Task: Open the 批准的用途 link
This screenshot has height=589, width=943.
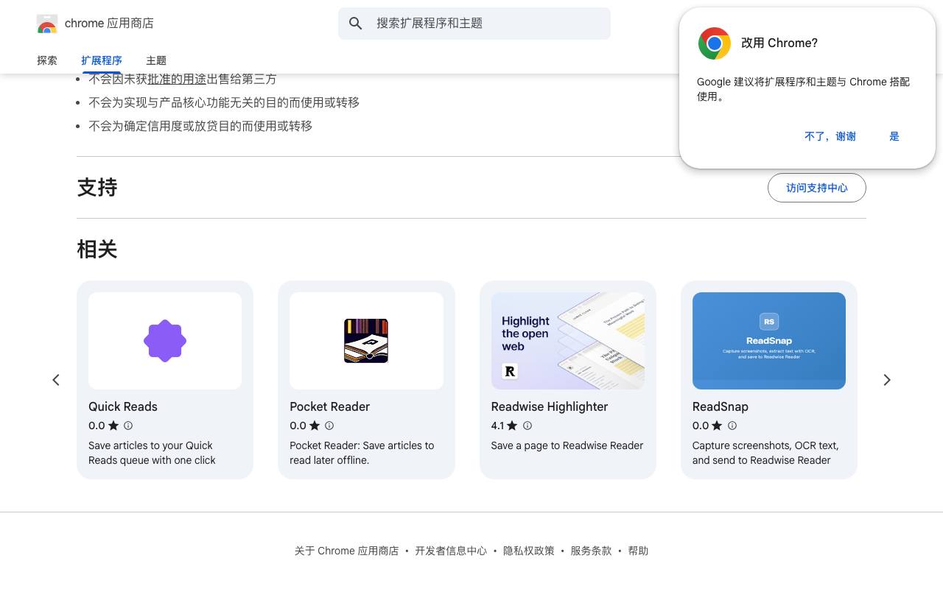Action: (177, 79)
